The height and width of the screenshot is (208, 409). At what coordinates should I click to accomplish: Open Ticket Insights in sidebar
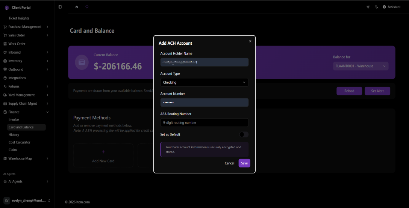pyautogui.click(x=19, y=18)
